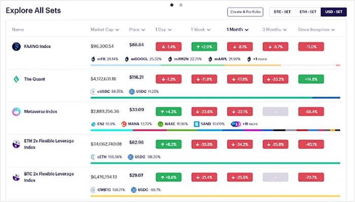The height and width of the screenshot is (202, 355).
Task: Sort by 1 Month column chevron
Action: coord(246,30)
